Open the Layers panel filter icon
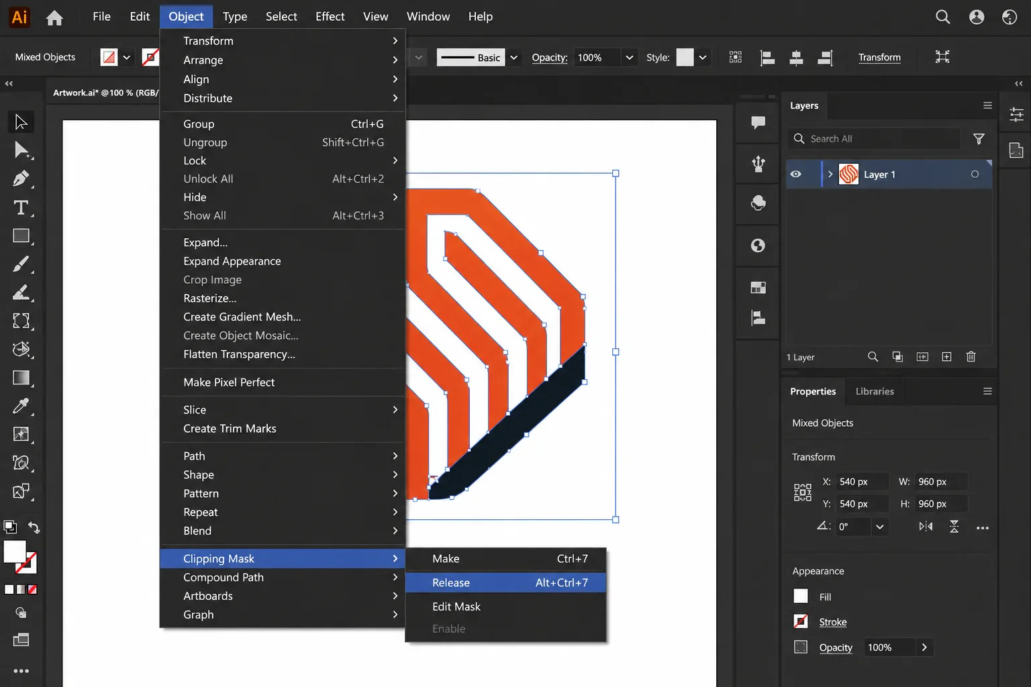The height and width of the screenshot is (687, 1031). click(979, 139)
